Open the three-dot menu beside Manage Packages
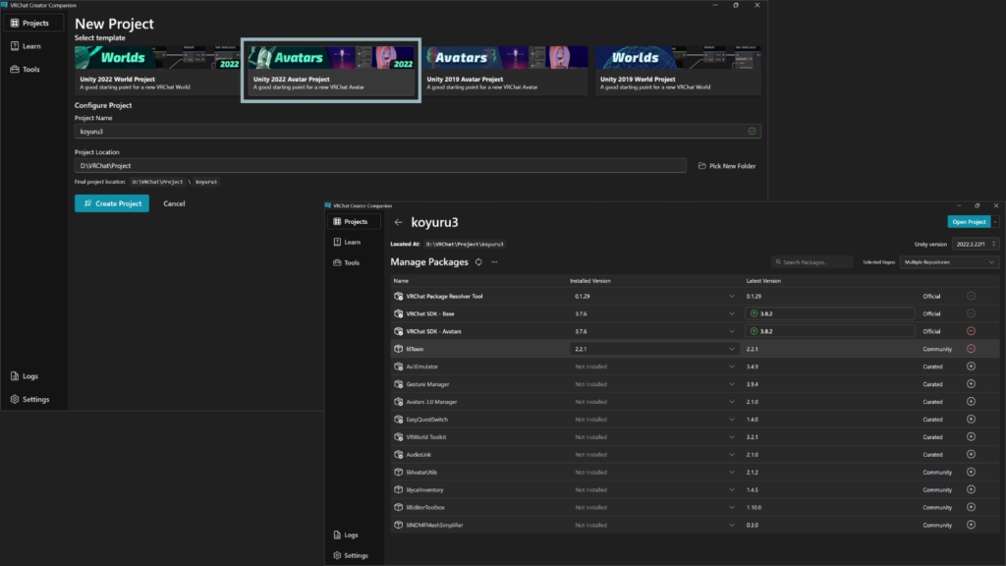 click(x=494, y=262)
